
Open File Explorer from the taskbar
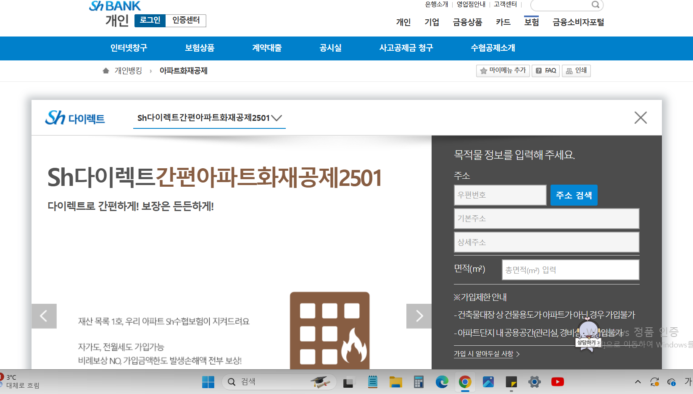point(395,382)
